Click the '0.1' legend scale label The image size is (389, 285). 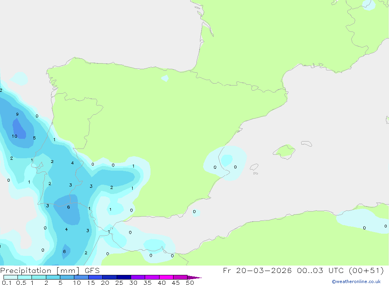pyautogui.click(x=7, y=283)
